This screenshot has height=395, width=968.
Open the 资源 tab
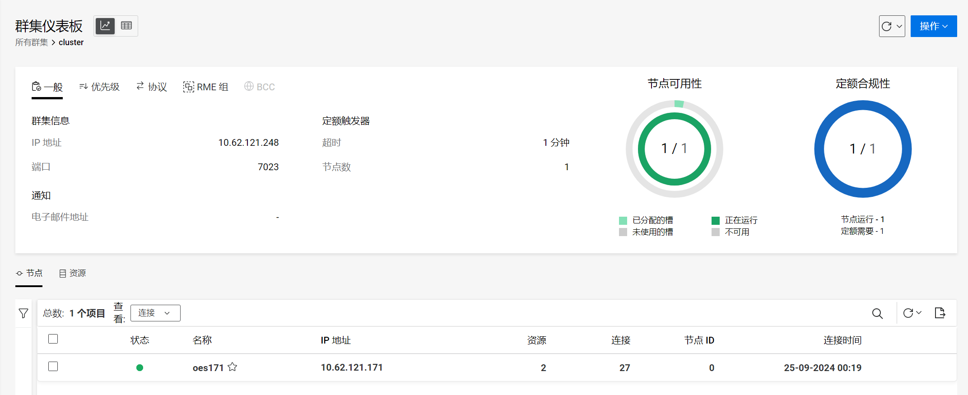pos(73,273)
